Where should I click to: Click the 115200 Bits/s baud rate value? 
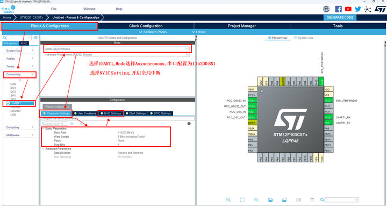tap(126, 133)
